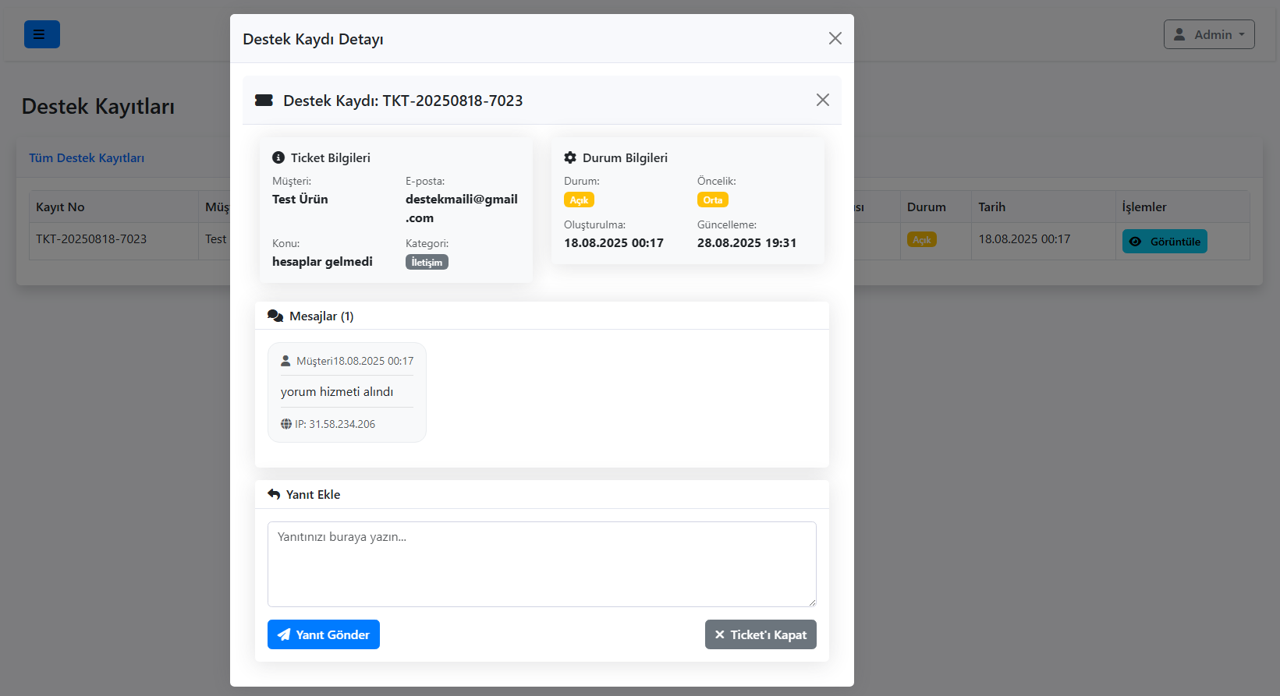The image size is (1280, 696).
Task: Open the Admin user dropdown
Action: pyautogui.click(x=1209, y=34)
